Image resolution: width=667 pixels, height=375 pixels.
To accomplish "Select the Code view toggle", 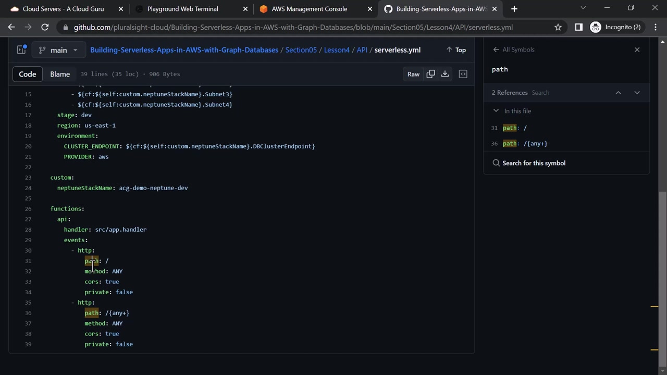I will pyautogui.click(x=28, y=74).
